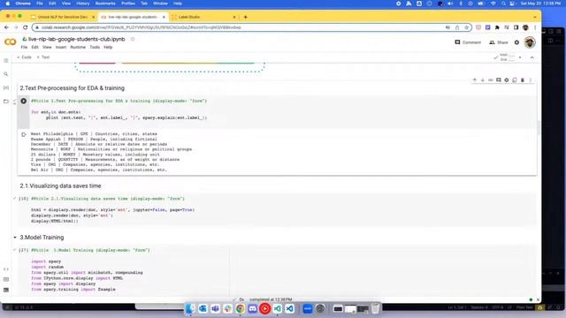
Task: Open the Tools menu in Colab
Action: 95,47
